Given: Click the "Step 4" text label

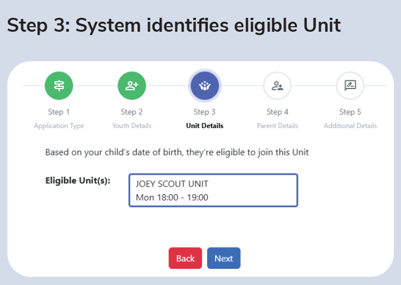Looking at the screenshot, I should coord(277,112).
